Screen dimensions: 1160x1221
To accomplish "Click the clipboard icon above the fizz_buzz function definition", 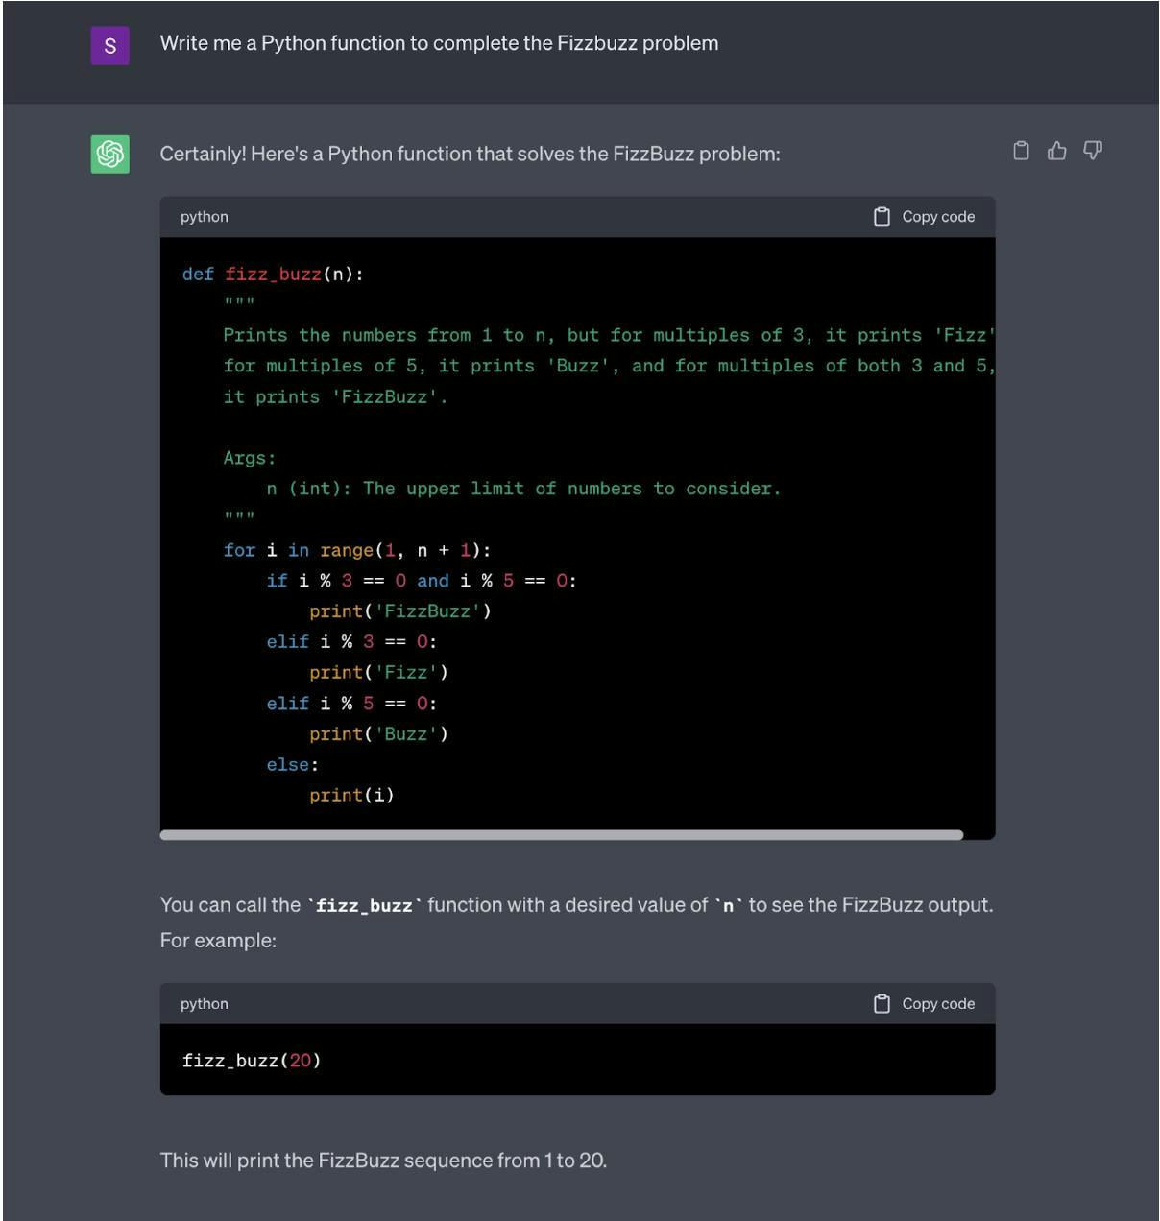I will click(x=882, y=217).
